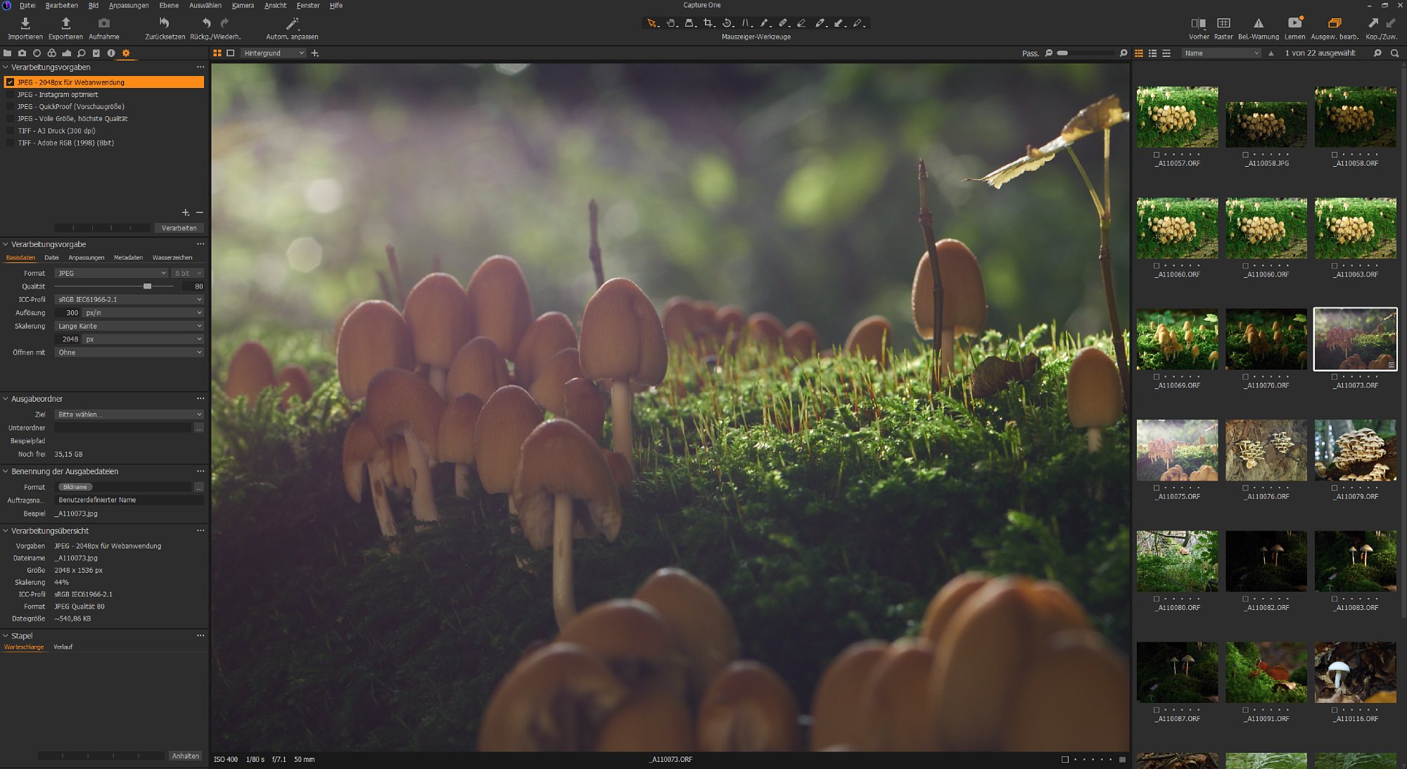Click the Auftragsname input field
Viewport: 1407px width, 769px height.
tap(129, 500)
